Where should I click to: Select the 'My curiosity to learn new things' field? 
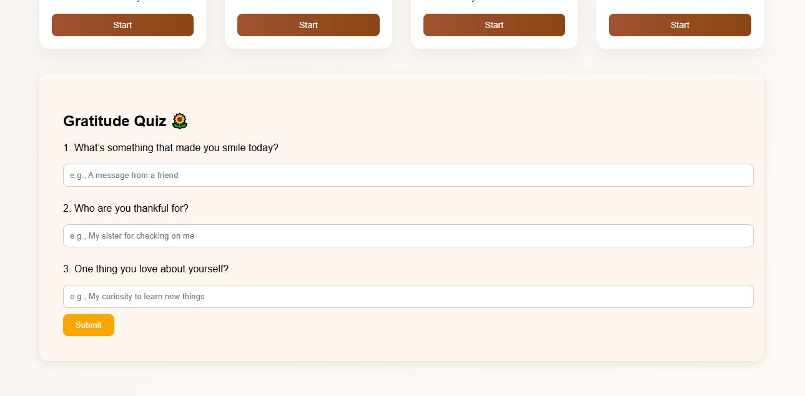point(408,297)
